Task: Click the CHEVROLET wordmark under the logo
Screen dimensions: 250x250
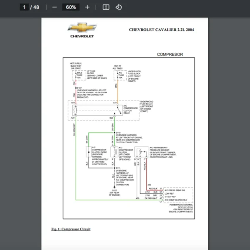Action: click(82, 36)
